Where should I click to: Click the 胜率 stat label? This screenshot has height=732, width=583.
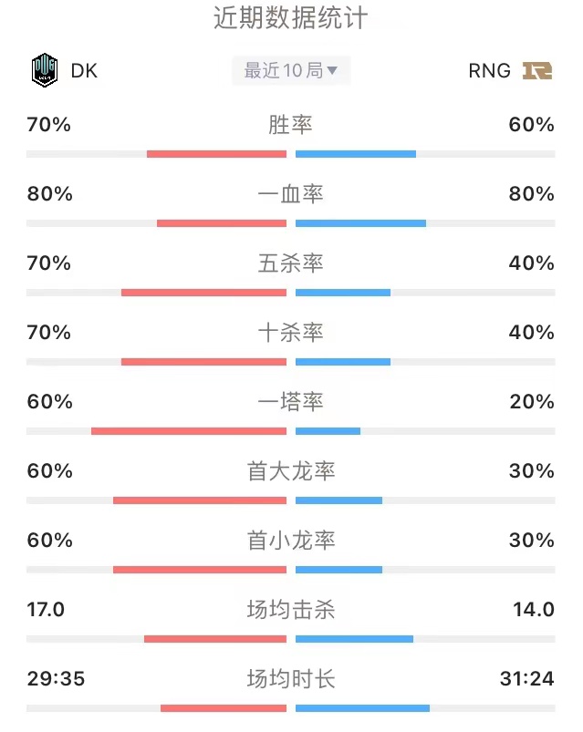[x=290, y=125]
